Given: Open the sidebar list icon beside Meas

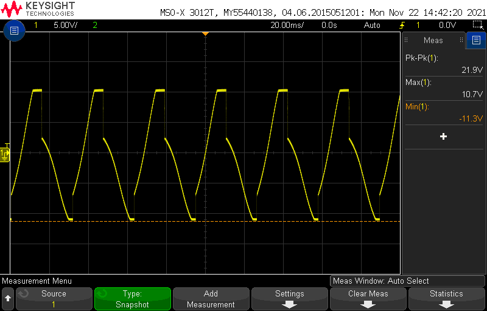Looking at the screenshot, I should (x=476, y=40).
